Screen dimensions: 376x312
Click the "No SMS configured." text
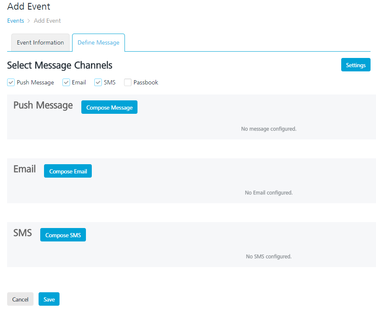tap(269, 257)
